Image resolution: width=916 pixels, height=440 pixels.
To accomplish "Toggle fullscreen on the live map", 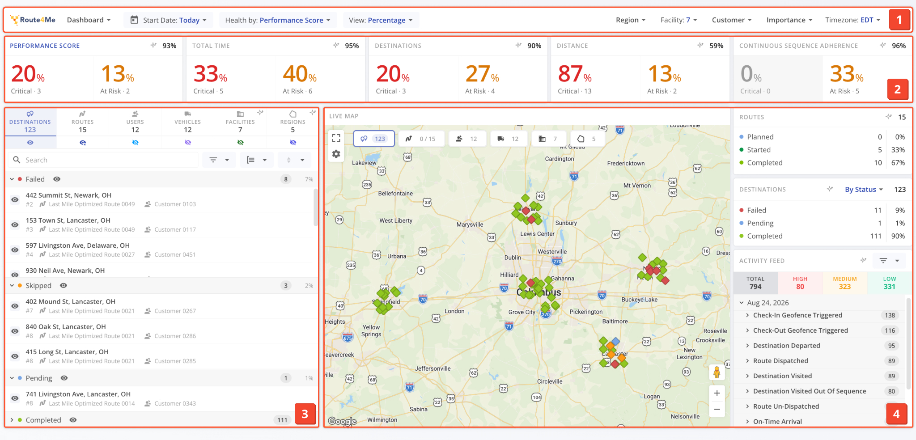I will click(x=336, y=138).
